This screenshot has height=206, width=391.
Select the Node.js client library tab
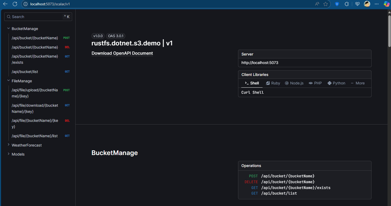(294, 83)
